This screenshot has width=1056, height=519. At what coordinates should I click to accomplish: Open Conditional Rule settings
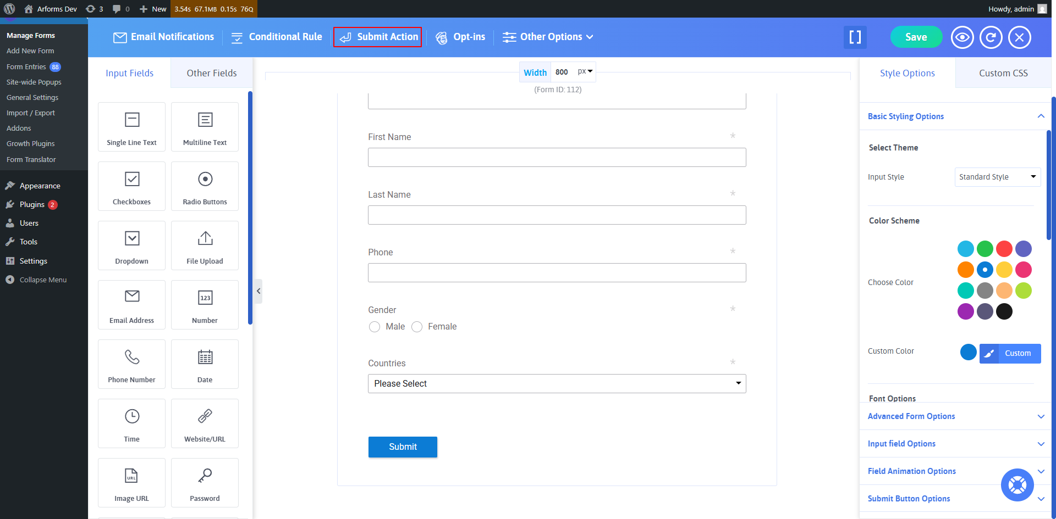pos(276,37)
